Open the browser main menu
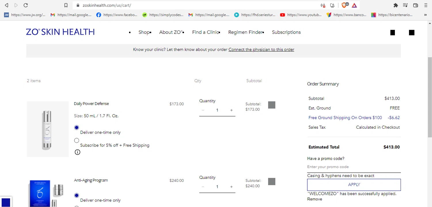 point(426,5)
